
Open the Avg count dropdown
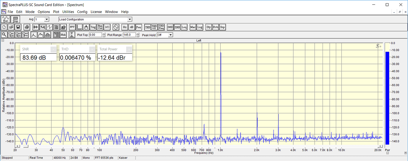click(x=46, y=20)
